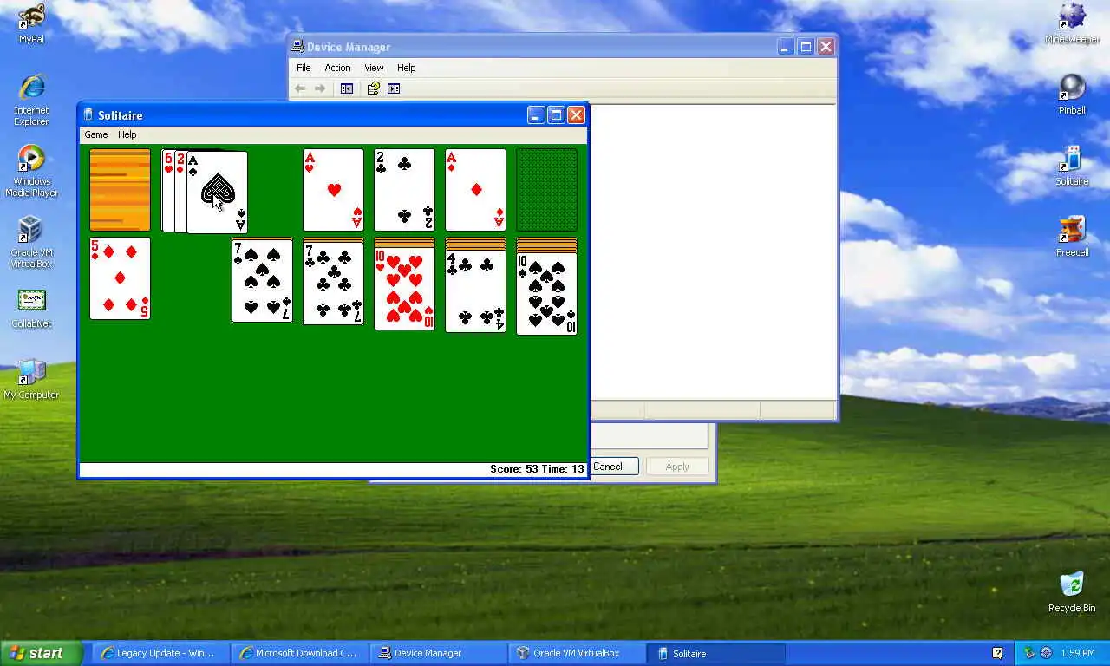1110x666 pixels.
Task: Click the greyed-out Apply button
Action: (x=677, y=467)
